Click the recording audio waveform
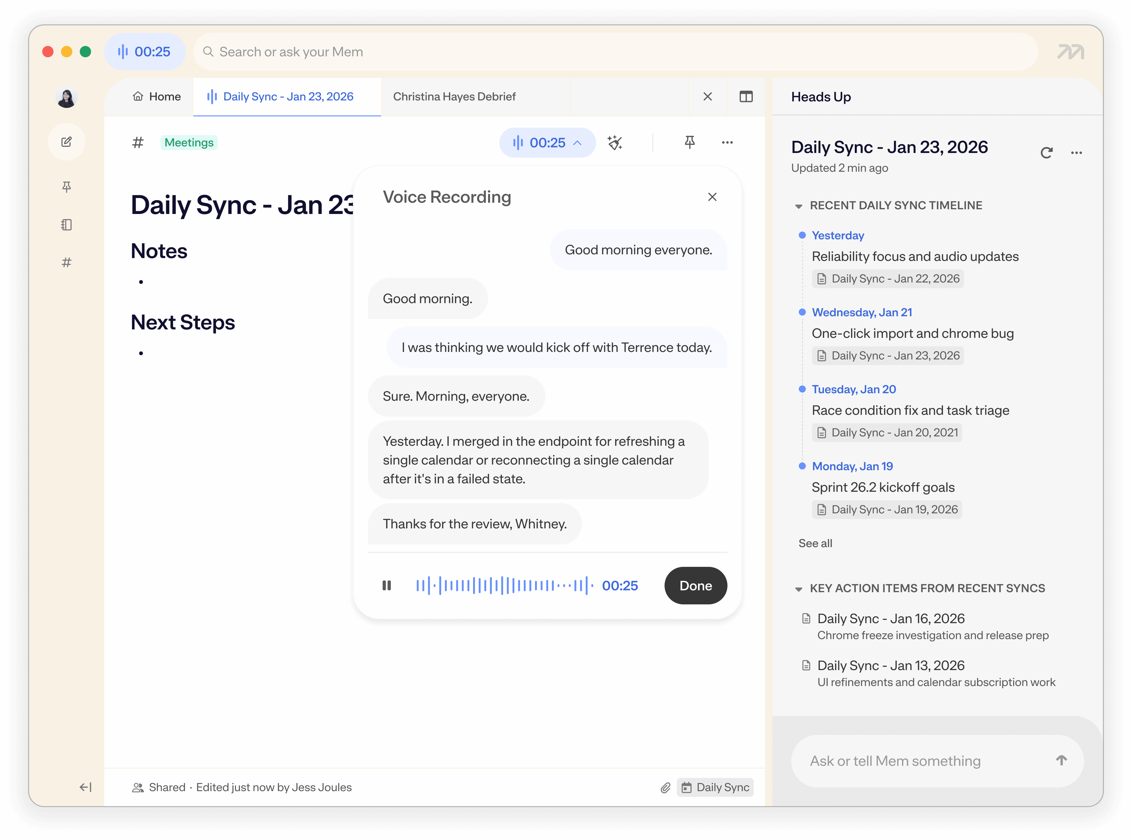This screenshot has height=839, width=1132. 504,586
